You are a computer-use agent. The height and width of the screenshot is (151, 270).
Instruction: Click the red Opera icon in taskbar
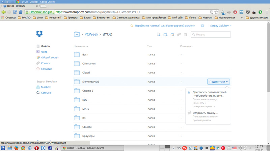tap(36, 148)
